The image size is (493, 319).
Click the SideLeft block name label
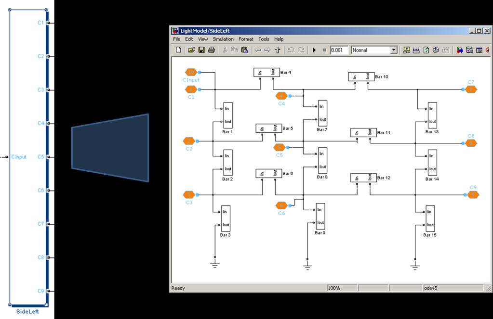pos(27,311)
